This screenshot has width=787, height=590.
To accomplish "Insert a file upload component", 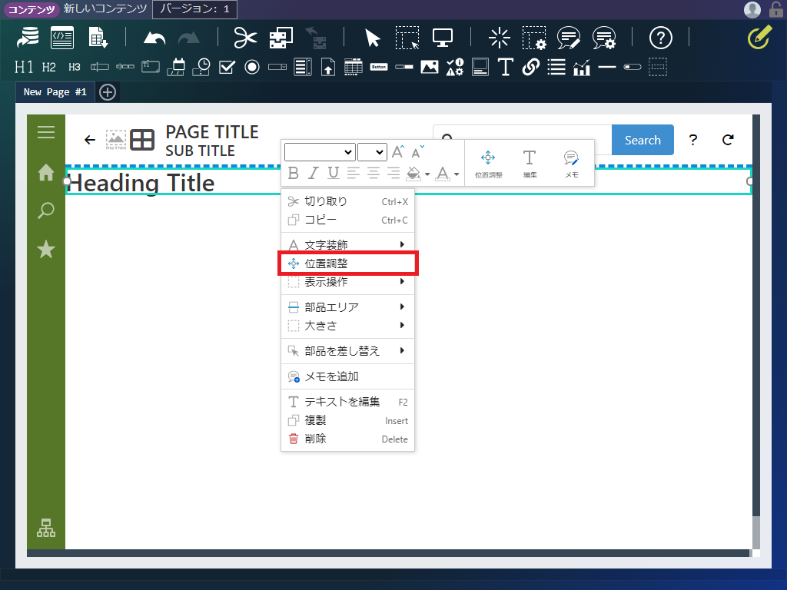I will tap(327, 67).
